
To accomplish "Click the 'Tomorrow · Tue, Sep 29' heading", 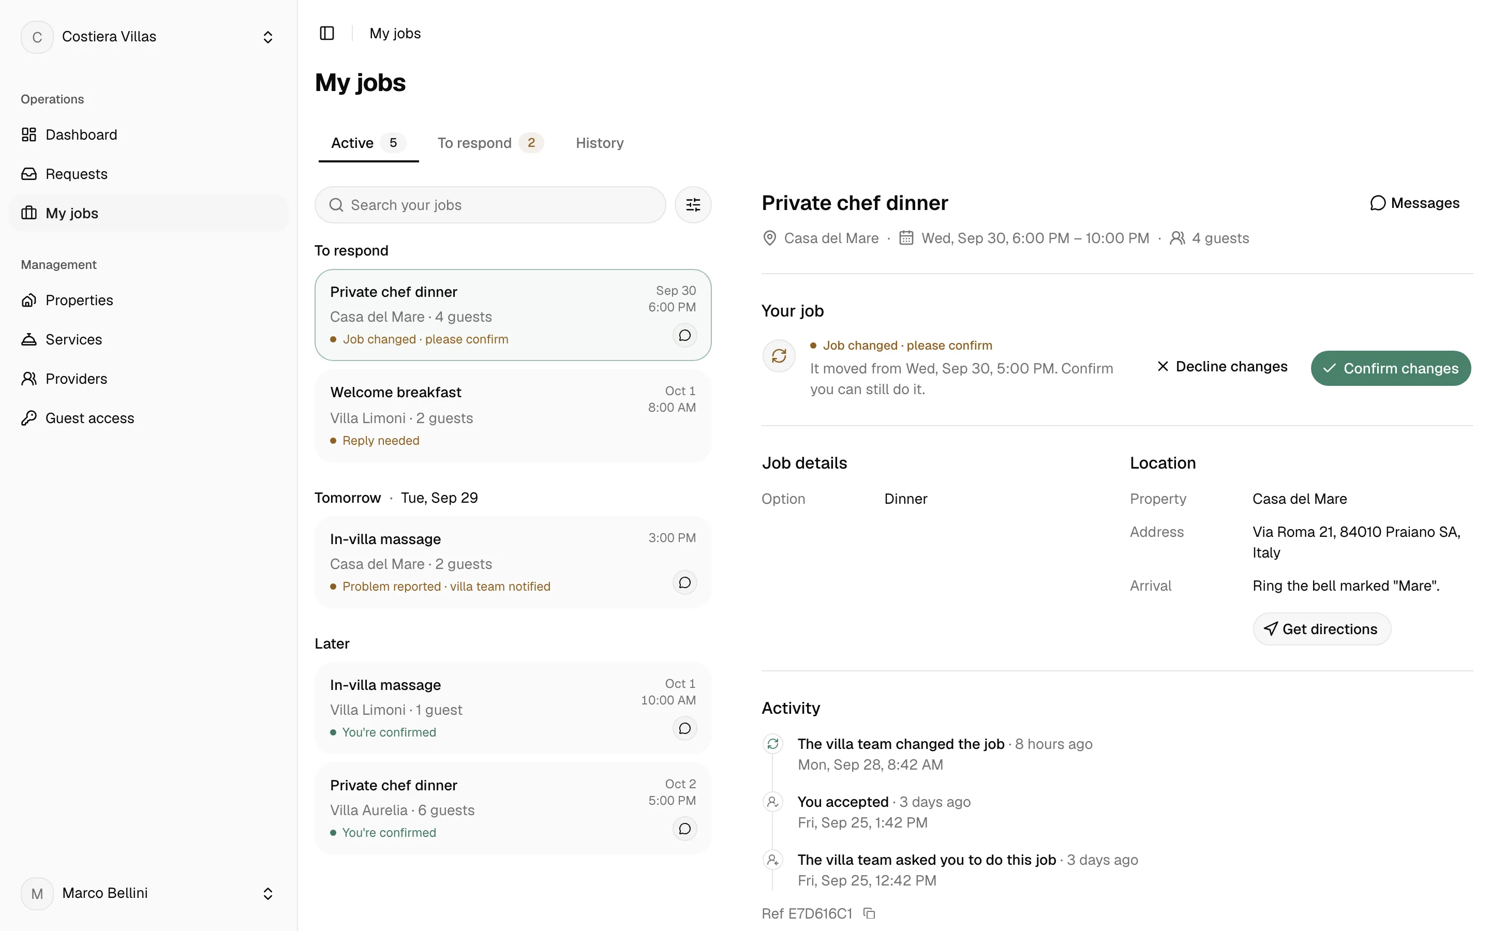I will coord(396,498).
